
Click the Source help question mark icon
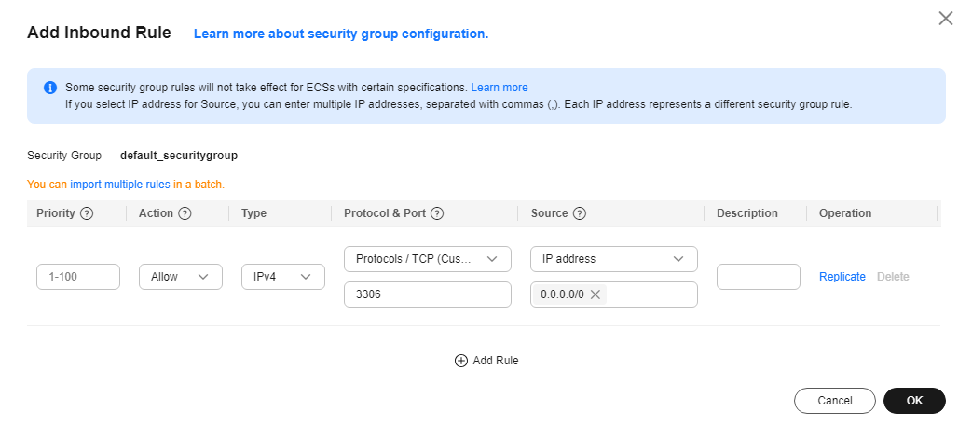[580, 213]
